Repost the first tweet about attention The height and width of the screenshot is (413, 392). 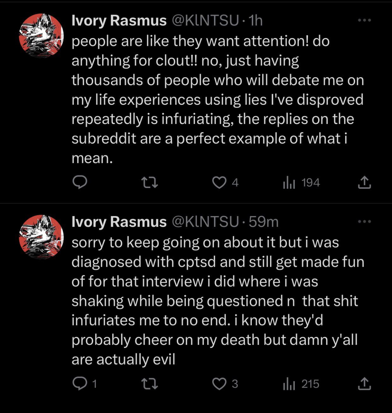click(150, 183)
